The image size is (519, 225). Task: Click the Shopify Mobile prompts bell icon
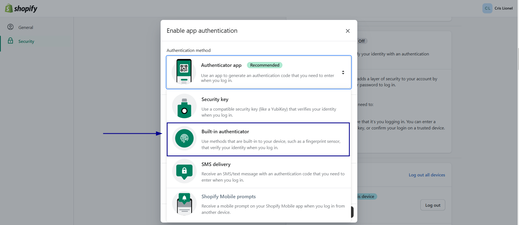184,203
